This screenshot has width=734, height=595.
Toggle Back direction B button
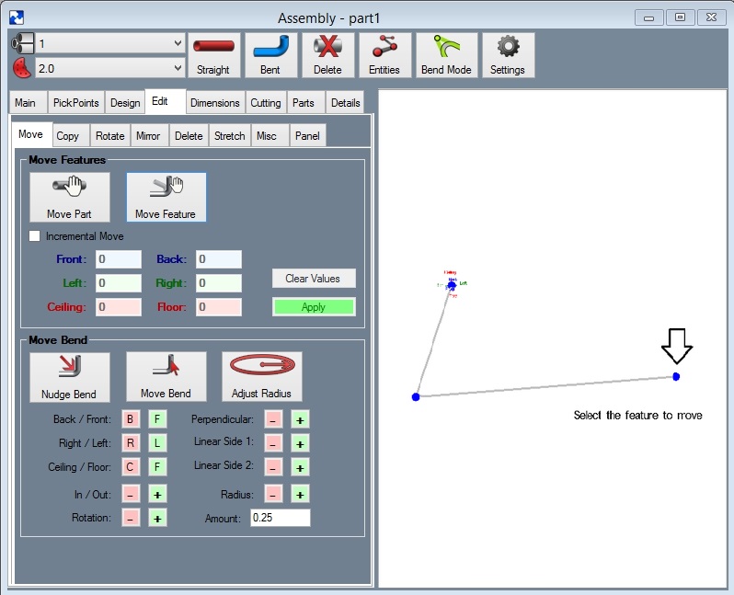[131, 419]
